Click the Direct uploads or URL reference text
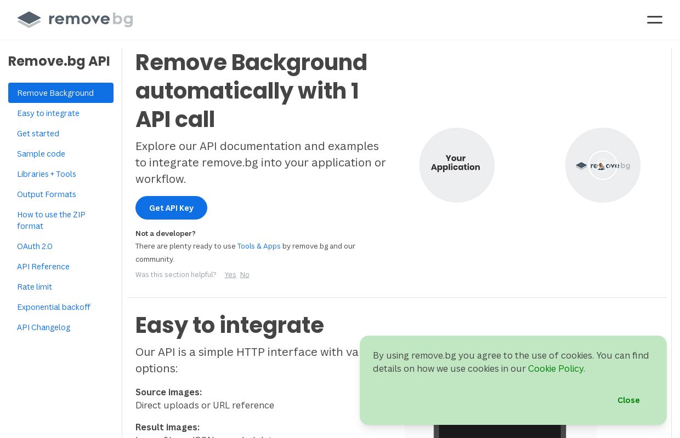The height and width of the screenshot is (438, 680). coord(205,406)
